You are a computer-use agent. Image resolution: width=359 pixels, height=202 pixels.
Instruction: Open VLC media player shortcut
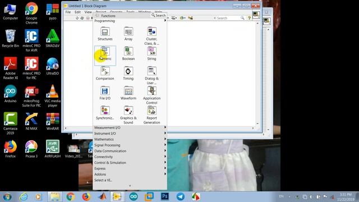point(52,96)
